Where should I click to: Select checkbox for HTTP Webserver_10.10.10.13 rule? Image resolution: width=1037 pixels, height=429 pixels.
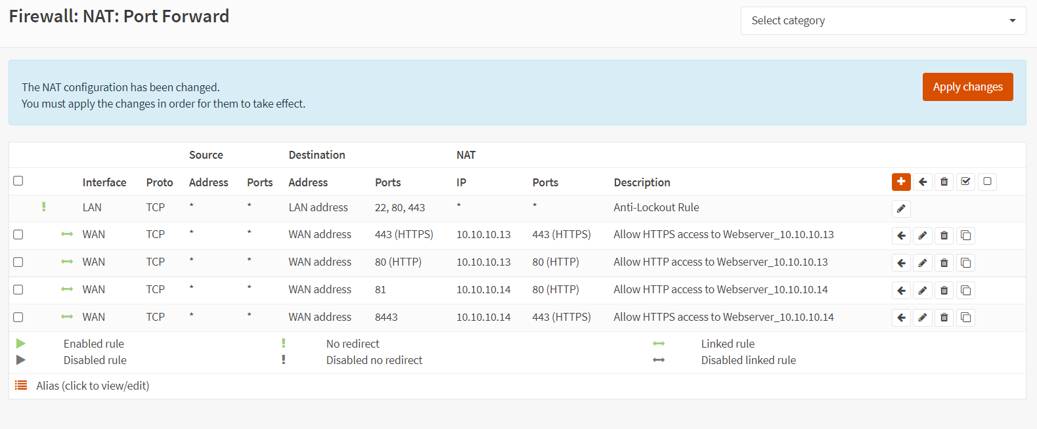pyautogui.click(x=18, y=262)
